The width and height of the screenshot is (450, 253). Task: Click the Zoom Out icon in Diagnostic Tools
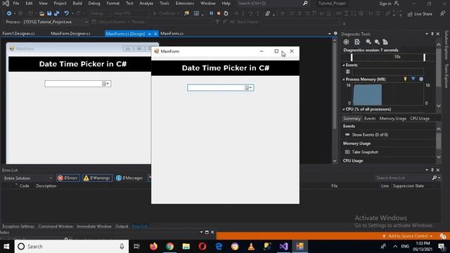[x=377, y=42]
